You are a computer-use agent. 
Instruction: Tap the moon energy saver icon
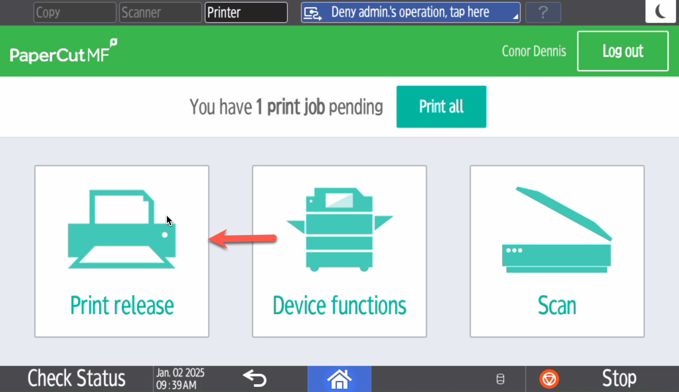click(660, 12)
